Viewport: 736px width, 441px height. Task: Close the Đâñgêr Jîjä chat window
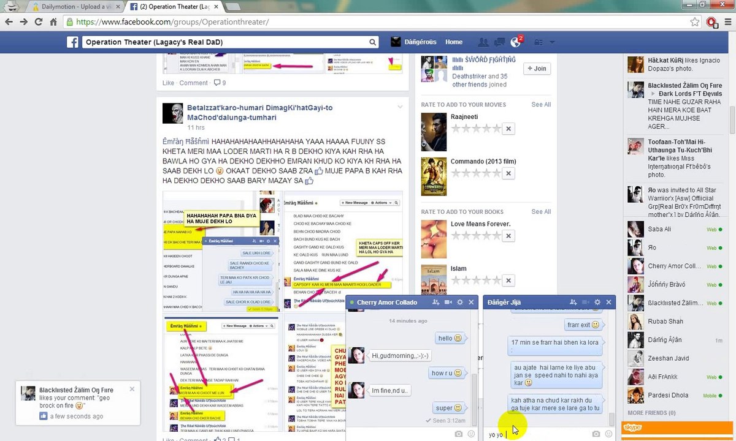[608, 302]
